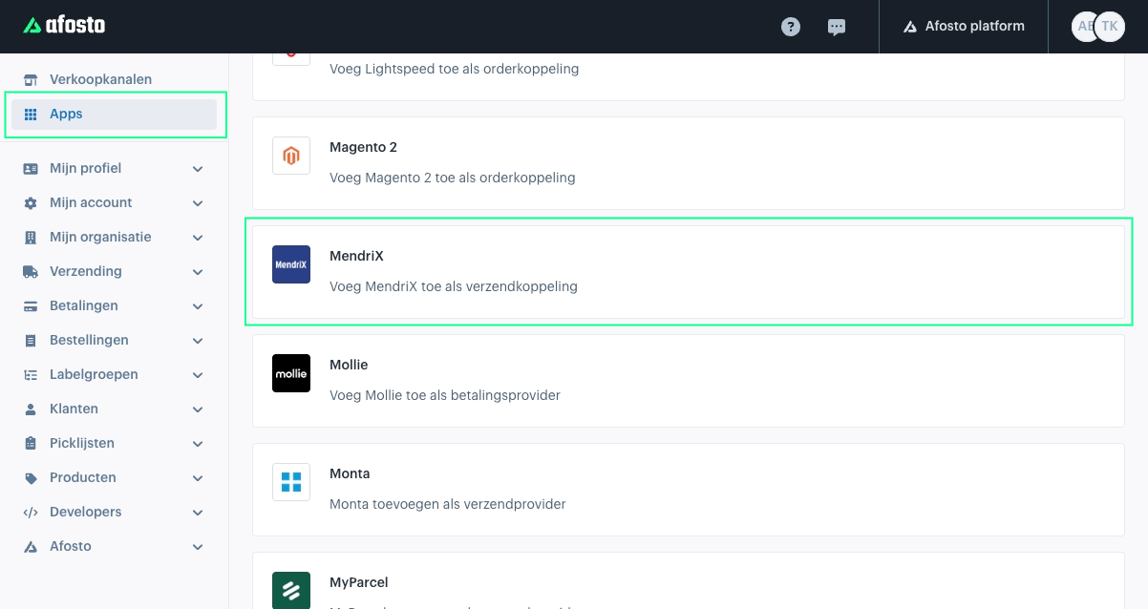Expand Mijn profiel chevron
This screenshot has height=609, width=1148.
pyautogui.click(x=198, y=169)
